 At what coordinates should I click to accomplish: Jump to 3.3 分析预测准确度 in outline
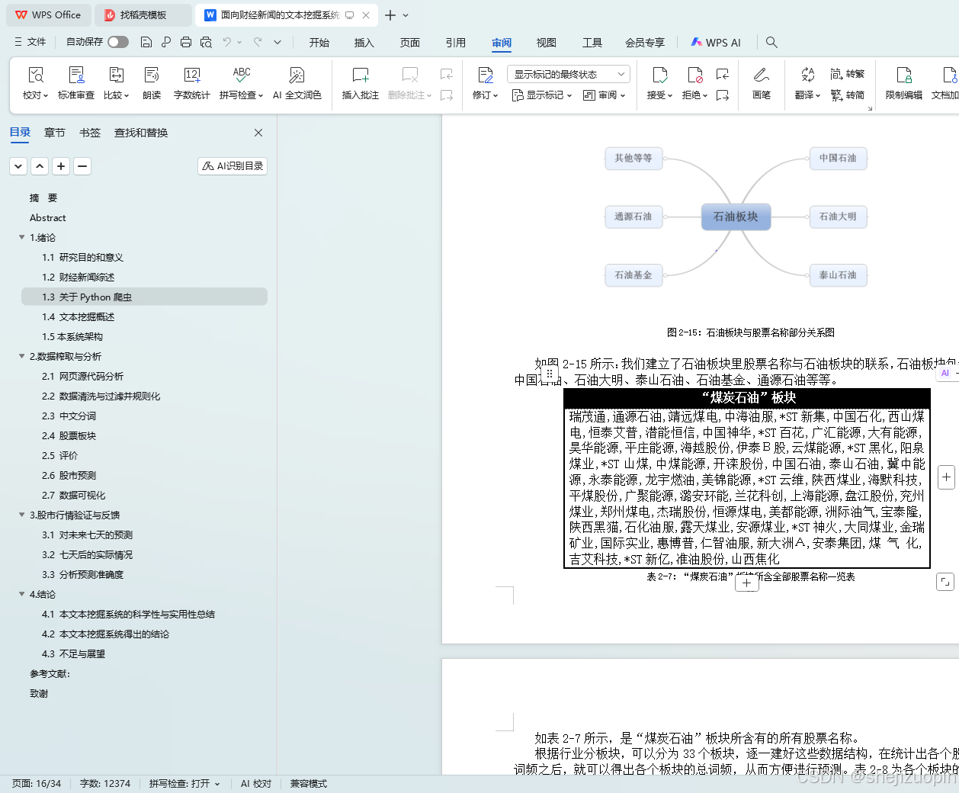pos(82,574)
